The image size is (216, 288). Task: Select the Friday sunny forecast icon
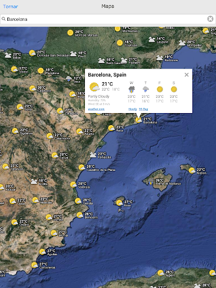coord(160,89)
